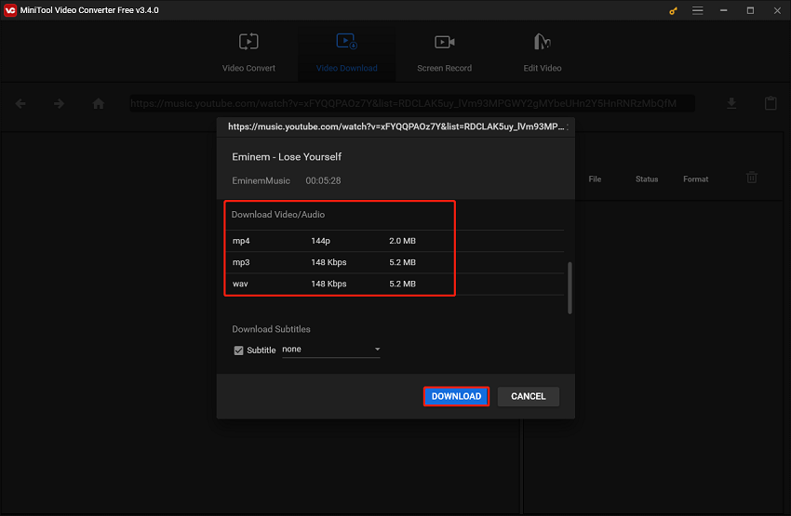
Task: Click the trash icon in download list
Action: (x=752, y=178)
